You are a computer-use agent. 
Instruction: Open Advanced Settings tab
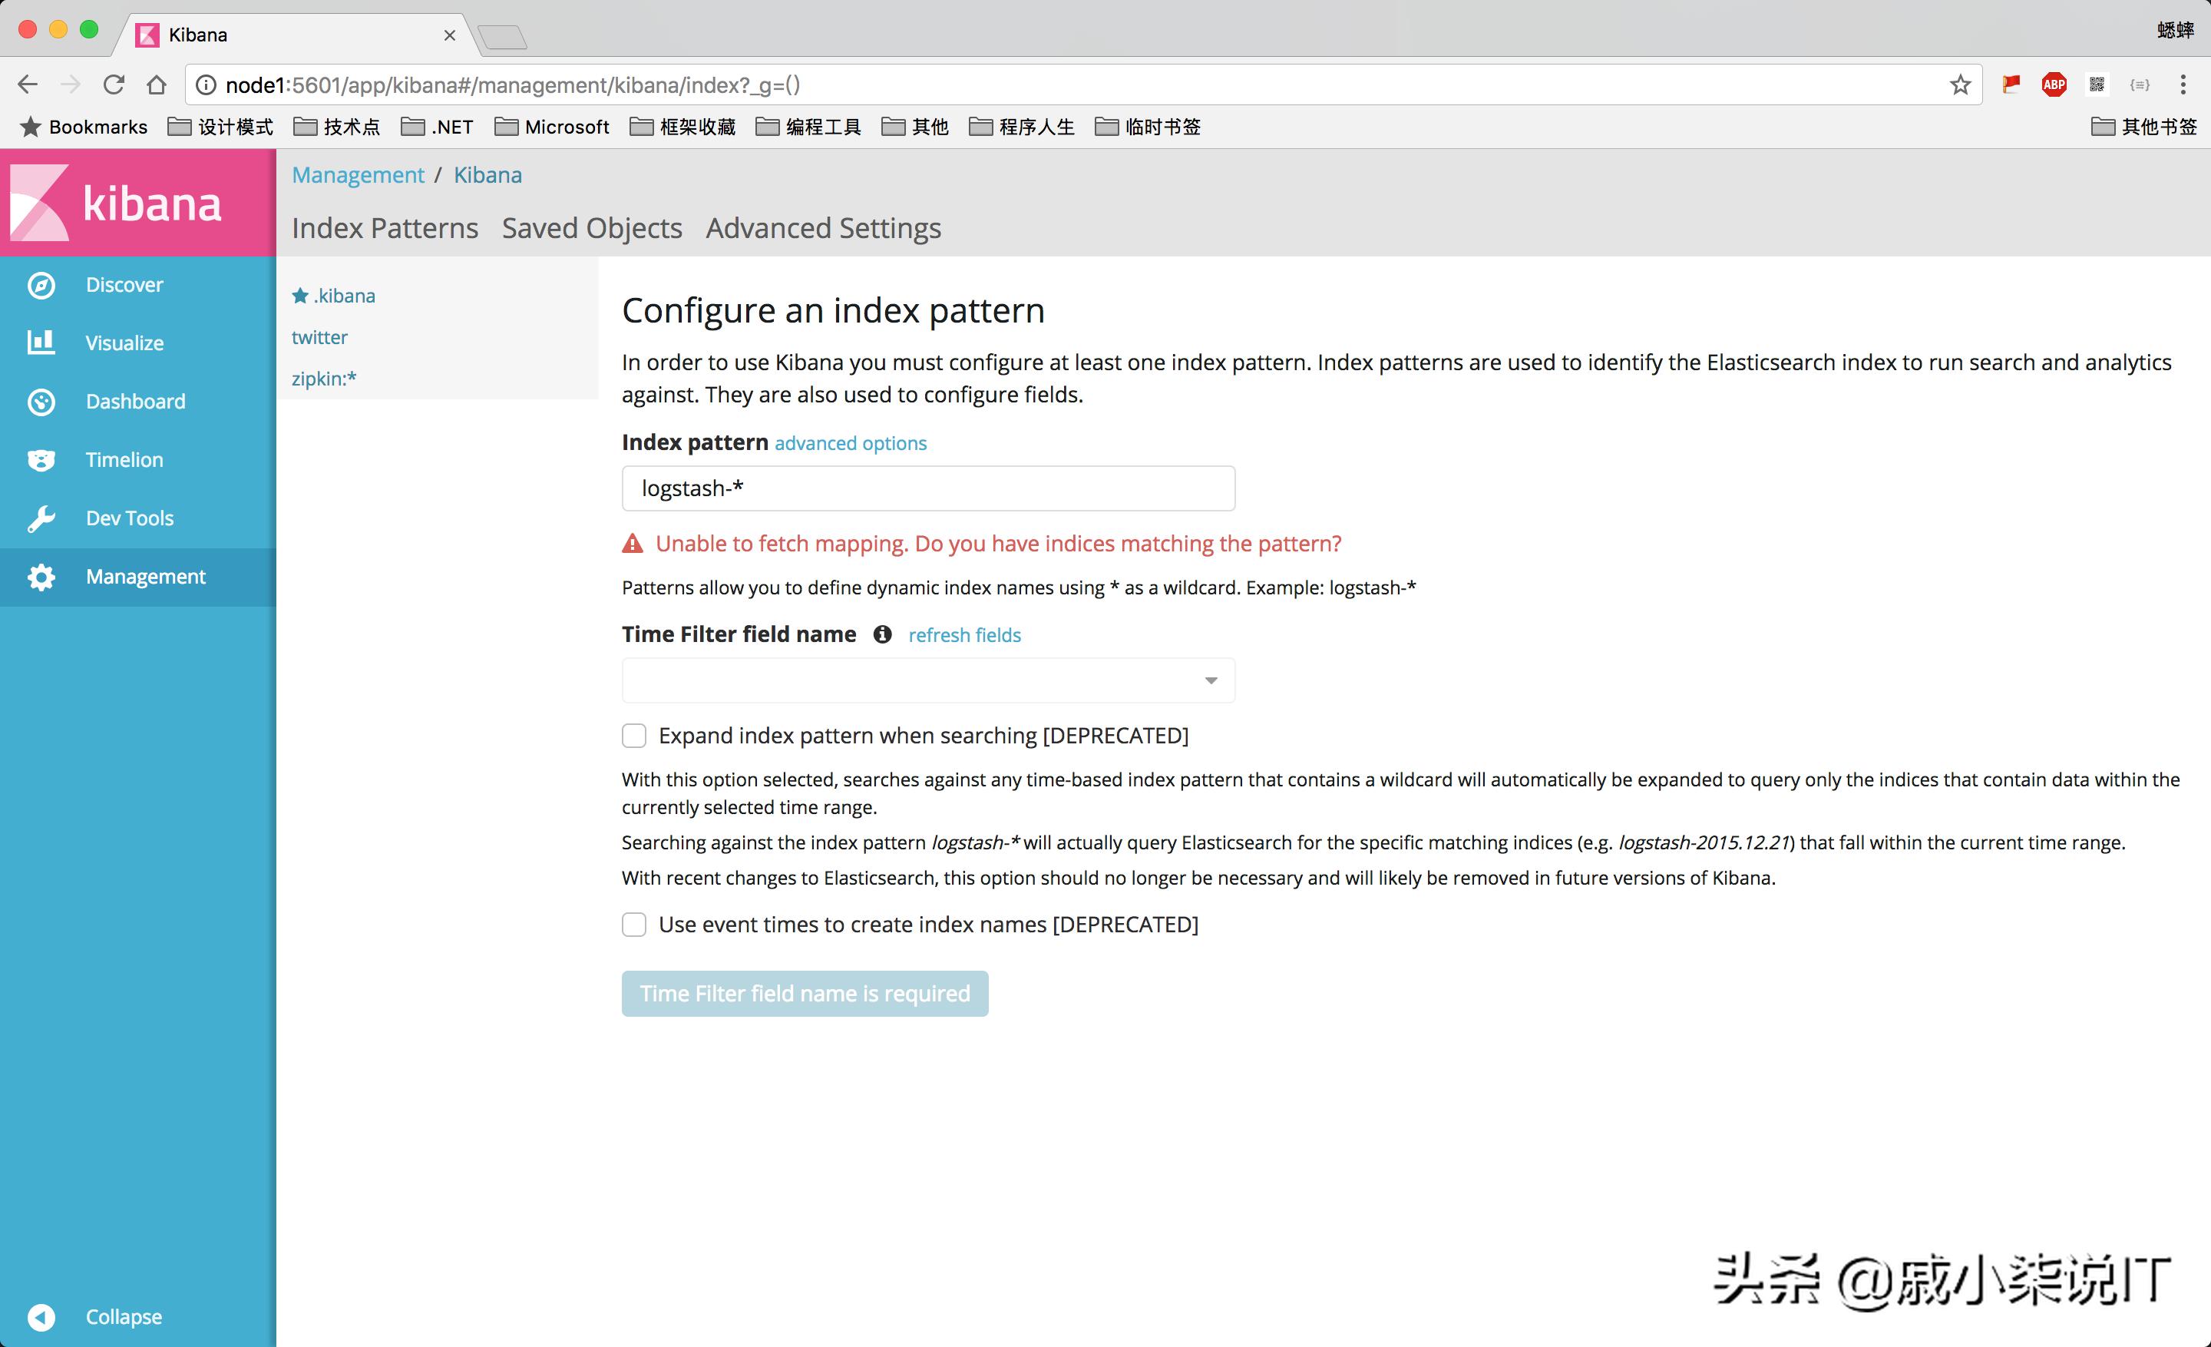pos(823,228)
